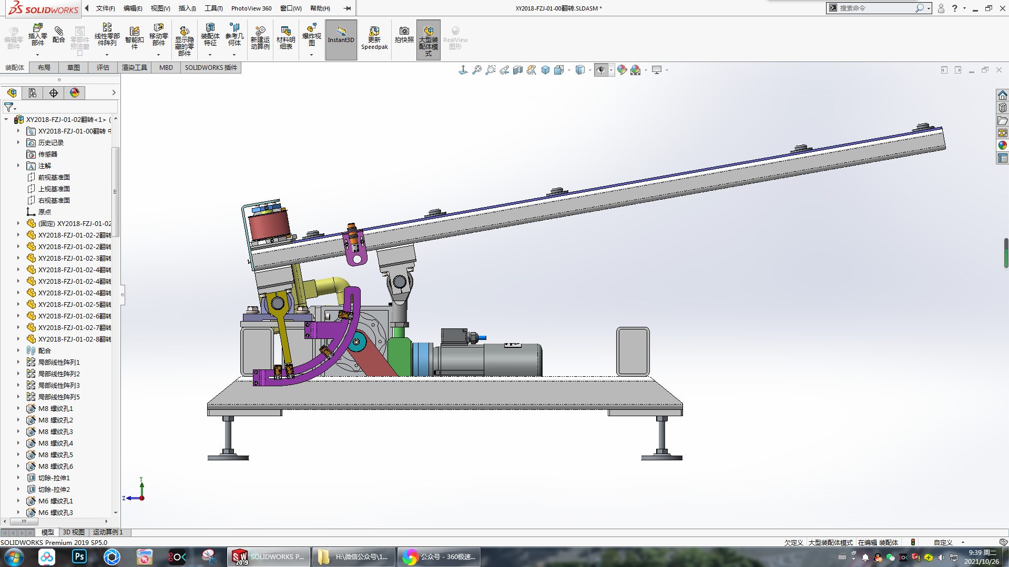Screen dimensions: 1009x567
Task: Switch to the 草图 ribbon tab
Action: [x=73, y=68]
